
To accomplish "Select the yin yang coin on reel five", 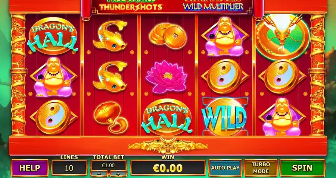I will tap(281, 76).
